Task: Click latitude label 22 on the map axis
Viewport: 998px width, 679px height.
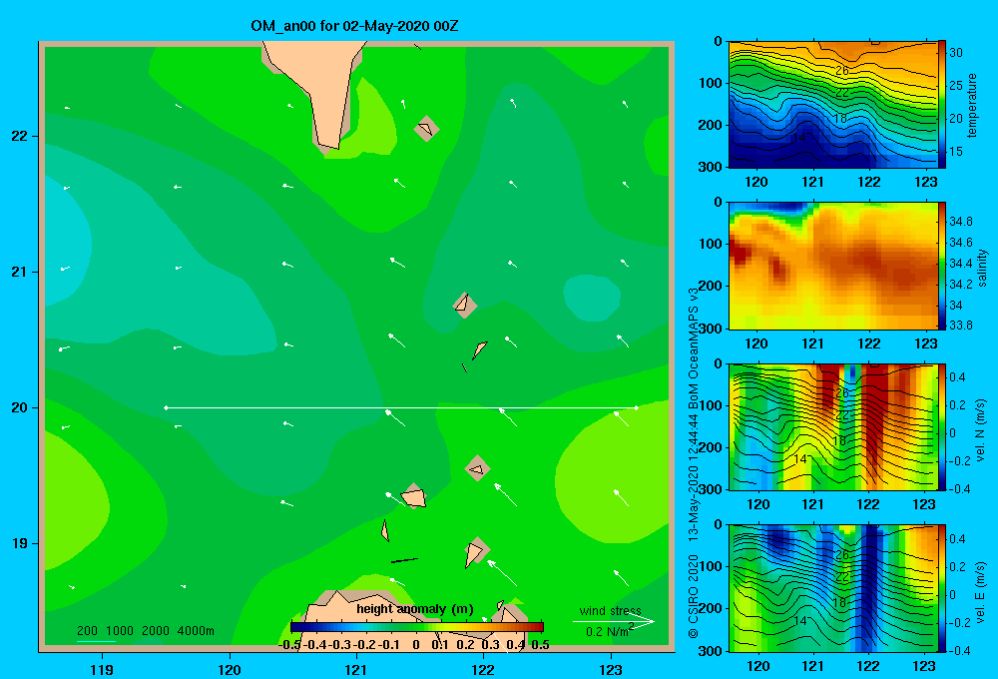Action: 19,136
